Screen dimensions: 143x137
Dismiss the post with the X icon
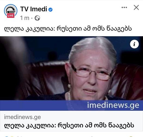(136, 7)
